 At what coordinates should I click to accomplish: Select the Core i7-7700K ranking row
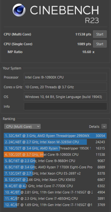pos(55,186)
